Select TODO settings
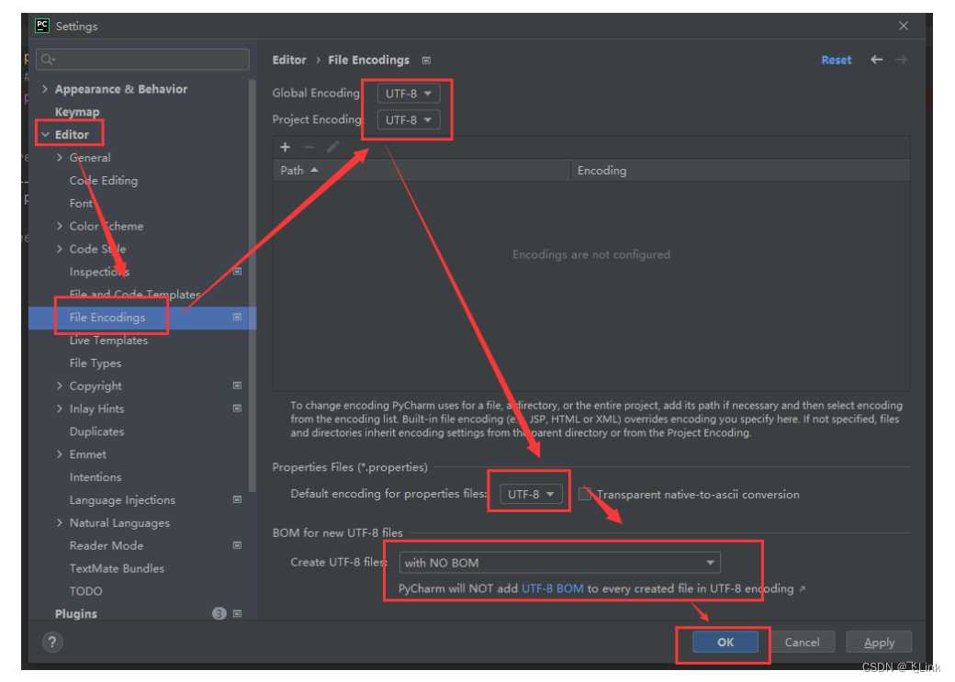The width and height of the screenshot is (955, 682). (x=86, y=590)
